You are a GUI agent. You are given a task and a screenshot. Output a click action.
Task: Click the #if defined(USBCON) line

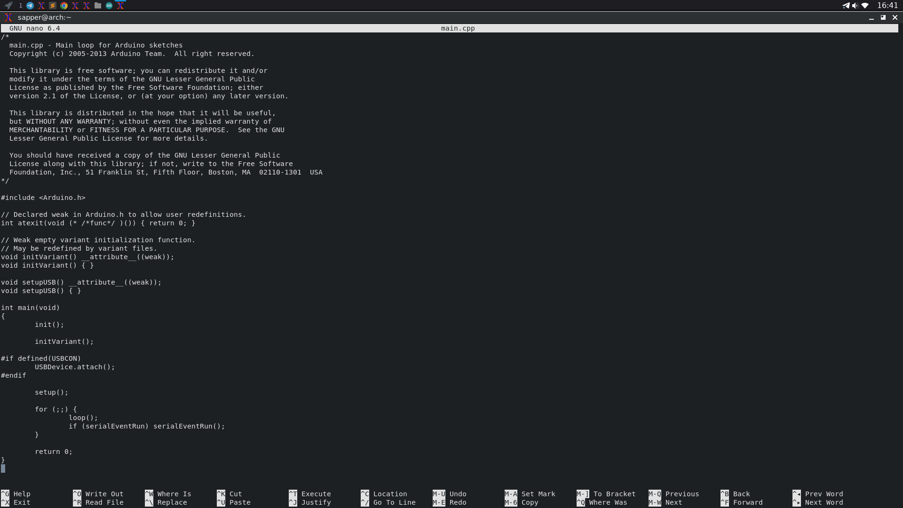point(41,358)
